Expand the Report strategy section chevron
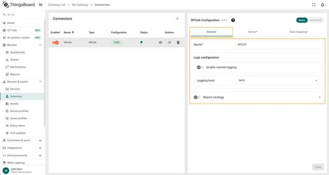This screenshot has width=329, height=175. (x=320, y=97)
